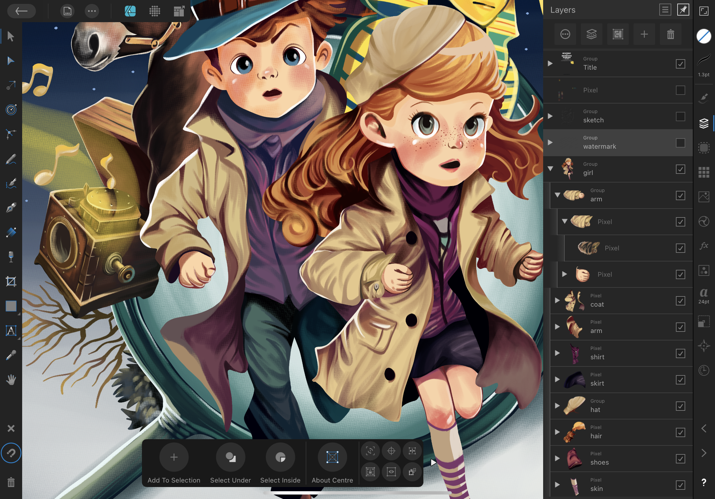This screenshot has height=499, width=715.
Task: Tap Add To Selection button
Action: tap(174, 457)
